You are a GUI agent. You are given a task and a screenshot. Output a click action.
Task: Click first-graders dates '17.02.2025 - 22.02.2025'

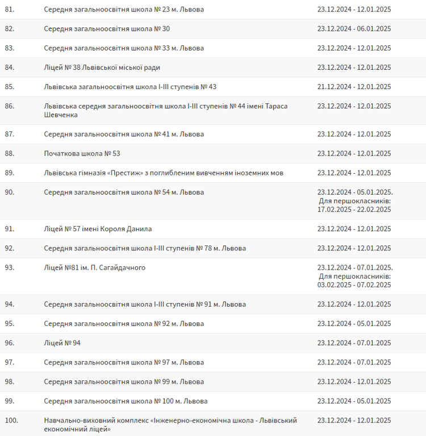(x=354, y=209)
